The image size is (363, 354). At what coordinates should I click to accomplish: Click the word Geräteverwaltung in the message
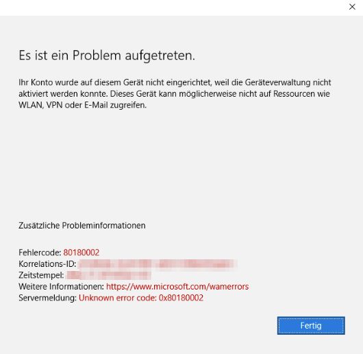pyautogui.click(x=277, y=82)
